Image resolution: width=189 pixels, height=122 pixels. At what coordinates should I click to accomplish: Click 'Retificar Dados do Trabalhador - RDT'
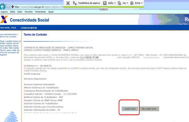coord(44,97)
